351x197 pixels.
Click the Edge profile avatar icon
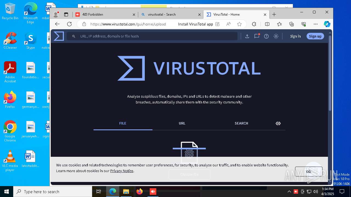[x=56, y=15]
